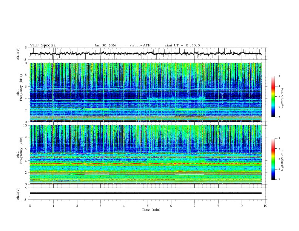The image size is (299, 231).
Task: Click inside the ch.2 frequency spectrogram
Action: tap(145, 155)
